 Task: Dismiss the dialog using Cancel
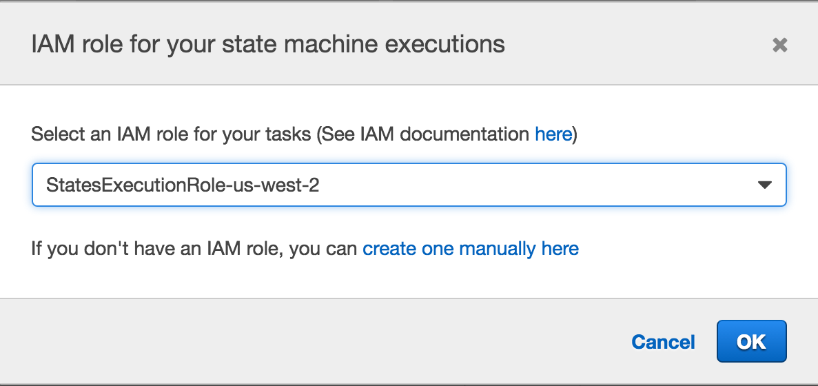click(663, 342)
